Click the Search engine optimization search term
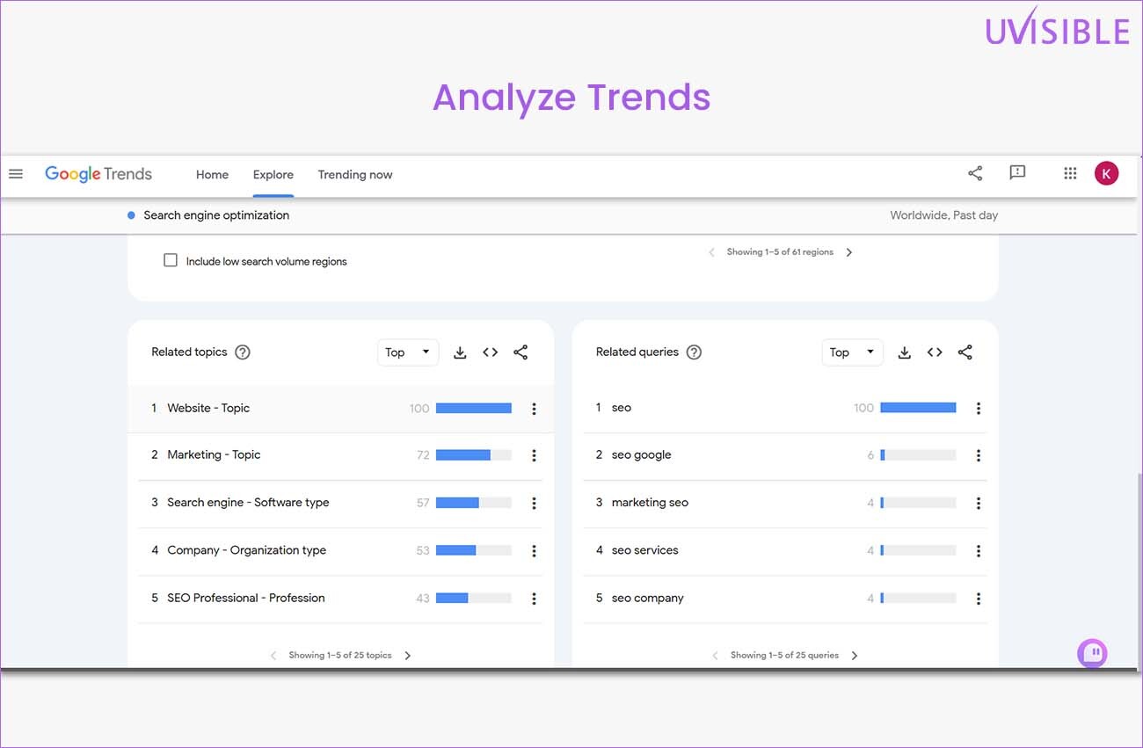 pyautogui.click(x=216, y=215)
